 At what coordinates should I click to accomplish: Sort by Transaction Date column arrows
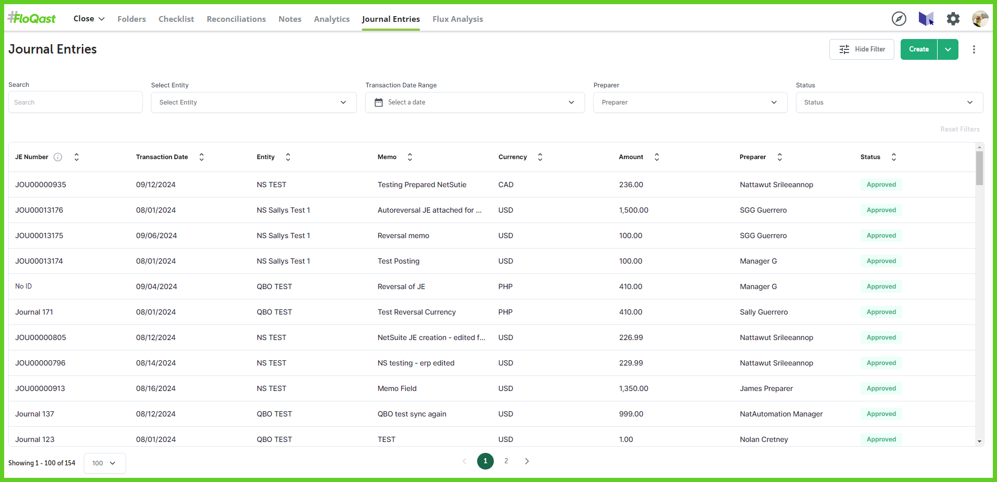click(202, 157)
